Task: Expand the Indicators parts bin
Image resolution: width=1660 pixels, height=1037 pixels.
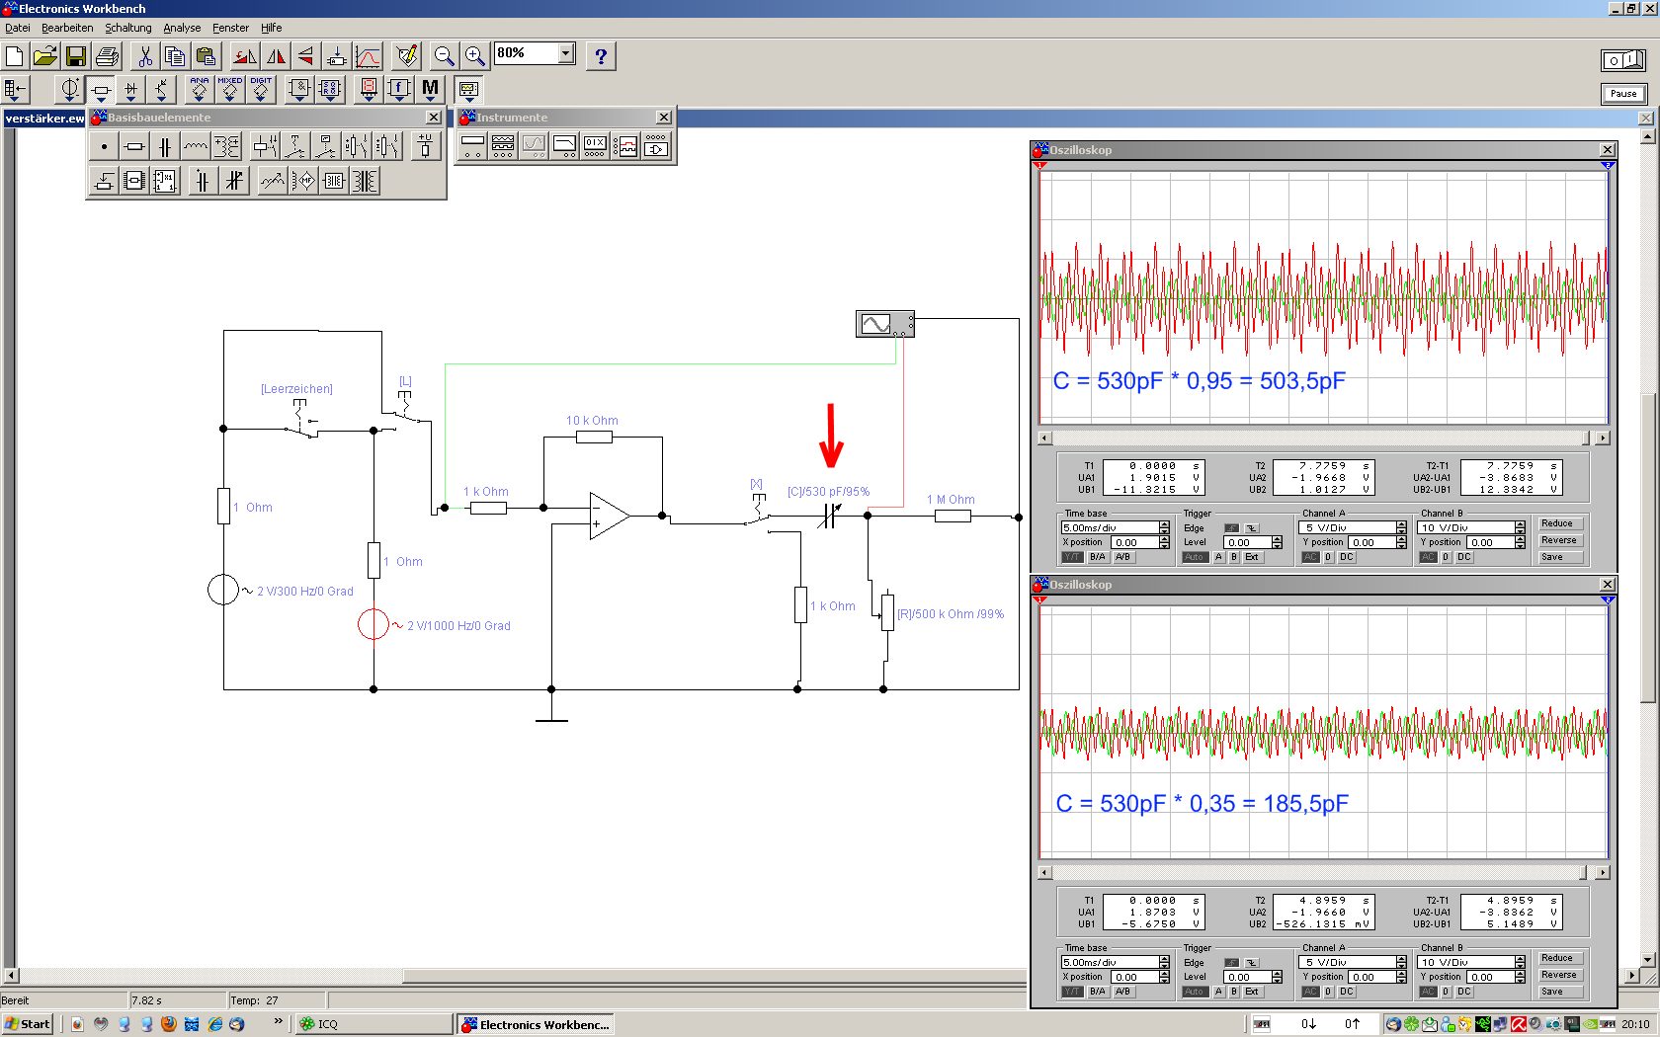Action: (x=369, y=90)
